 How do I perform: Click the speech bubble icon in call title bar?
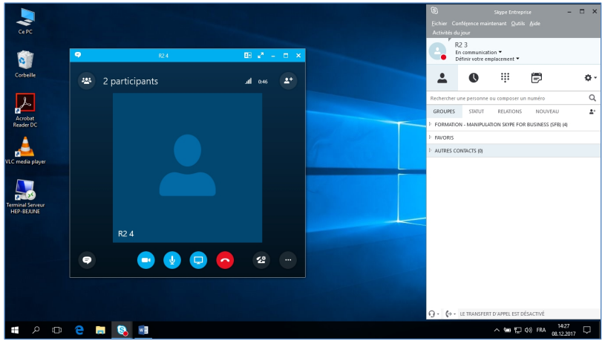point(78,55)
